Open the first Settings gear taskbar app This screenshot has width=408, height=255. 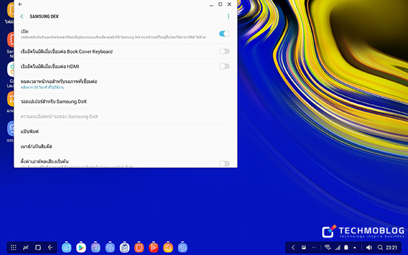110,248
